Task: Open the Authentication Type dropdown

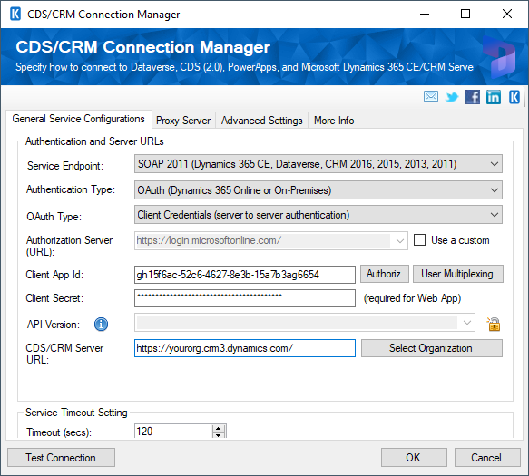Action: coord(318,190)
